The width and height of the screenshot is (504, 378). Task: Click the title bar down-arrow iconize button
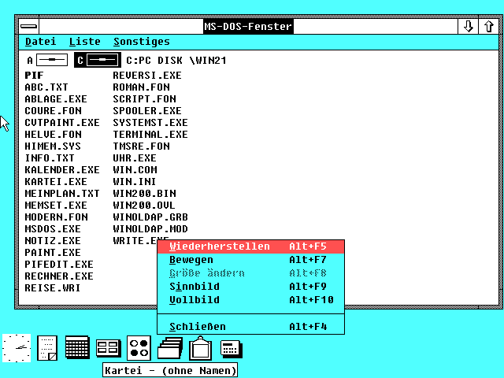coord(469,26)
